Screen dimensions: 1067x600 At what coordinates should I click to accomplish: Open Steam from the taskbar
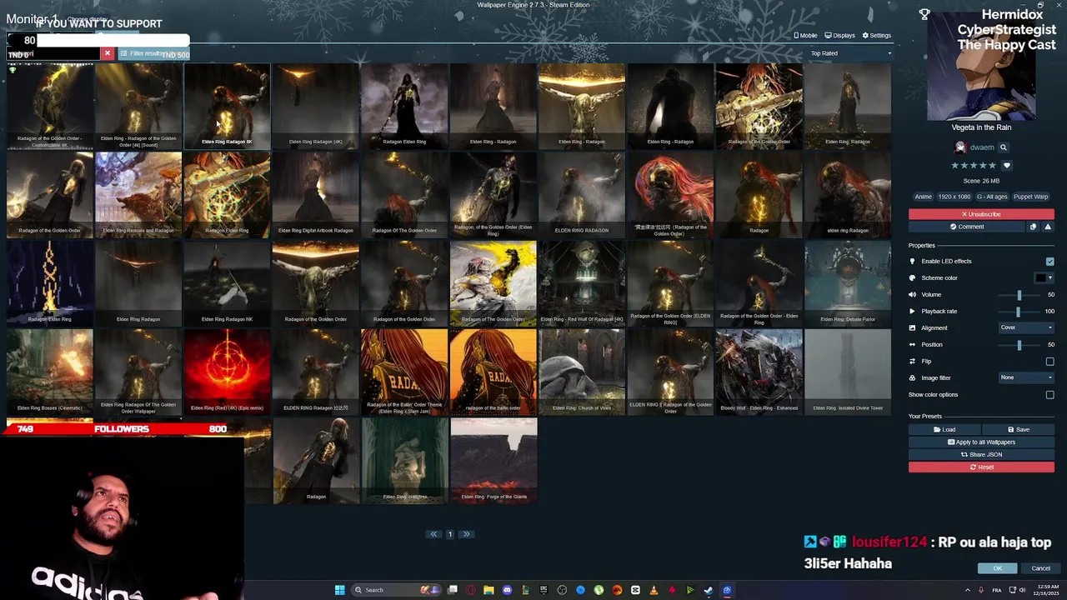(709, 590)
